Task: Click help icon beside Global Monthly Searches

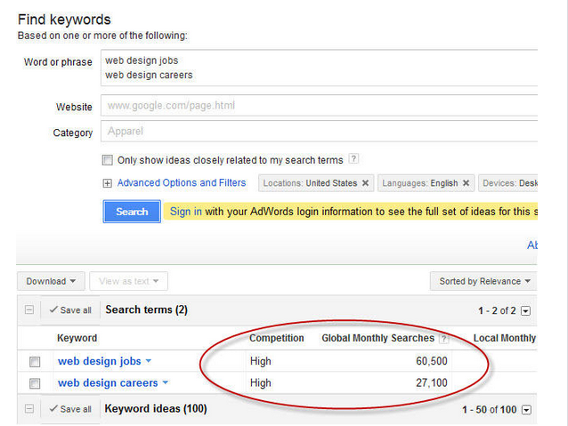Action: point(443,338)
